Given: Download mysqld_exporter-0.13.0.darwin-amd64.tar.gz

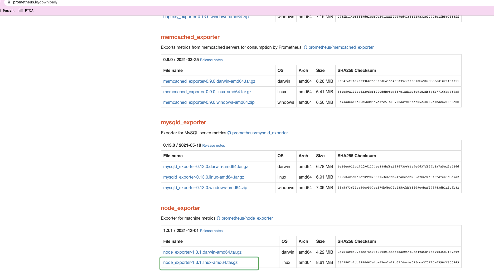Looking at the screenshot, I should click(205, 167).
